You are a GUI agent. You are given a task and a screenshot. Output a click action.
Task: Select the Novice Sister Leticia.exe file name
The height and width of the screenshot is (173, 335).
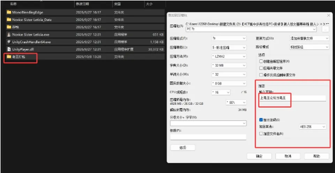[31, 34]
